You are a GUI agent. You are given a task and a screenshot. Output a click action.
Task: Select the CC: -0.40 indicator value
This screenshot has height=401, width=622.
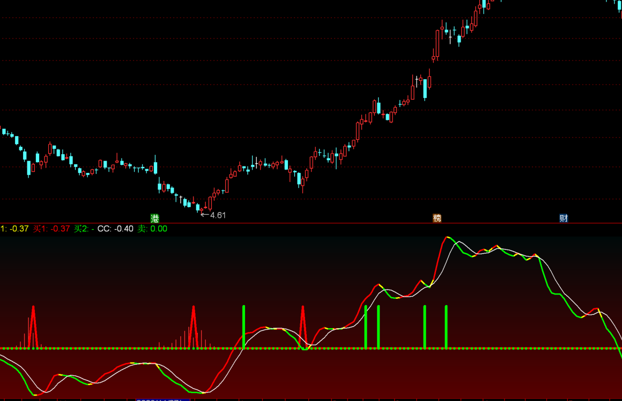(x=115, y=229)
